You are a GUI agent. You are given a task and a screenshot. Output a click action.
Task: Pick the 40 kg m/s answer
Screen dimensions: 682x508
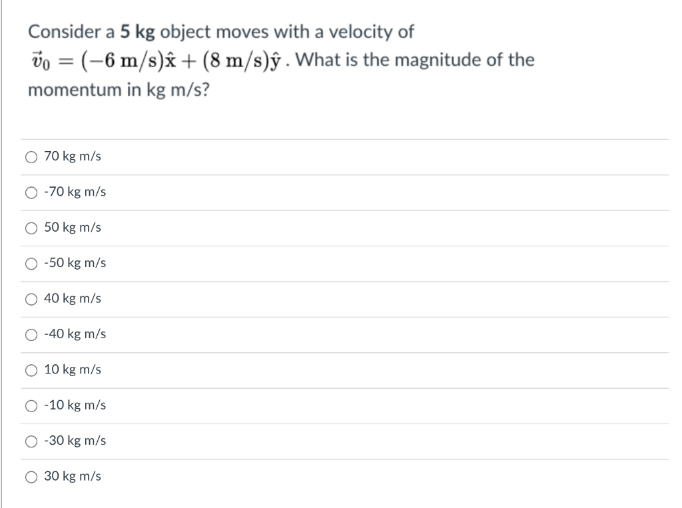31,299
